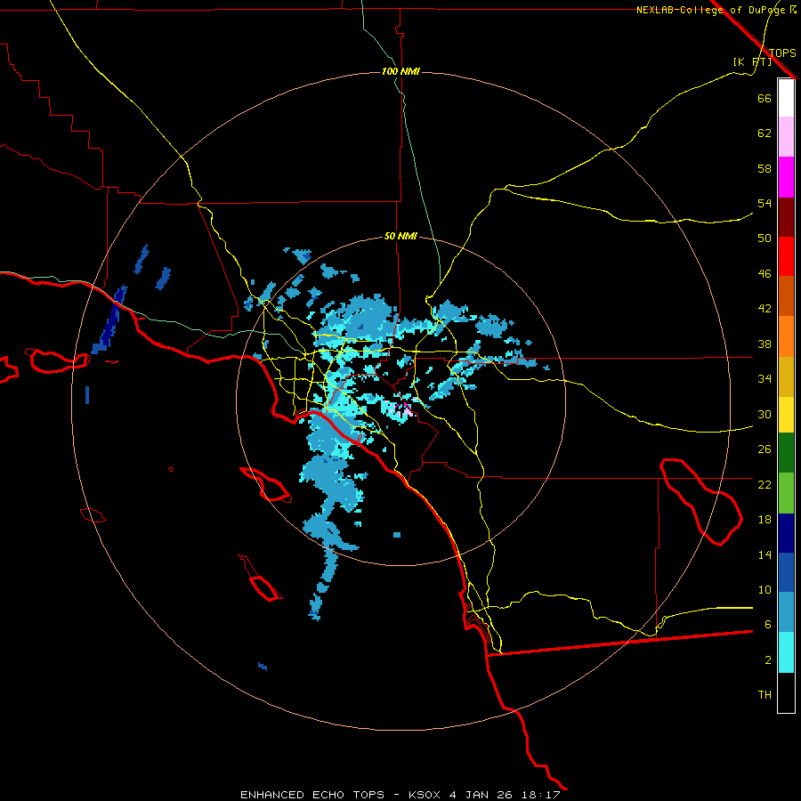
Task: Click the '66' legend value
Action: (x=765, y=98)
